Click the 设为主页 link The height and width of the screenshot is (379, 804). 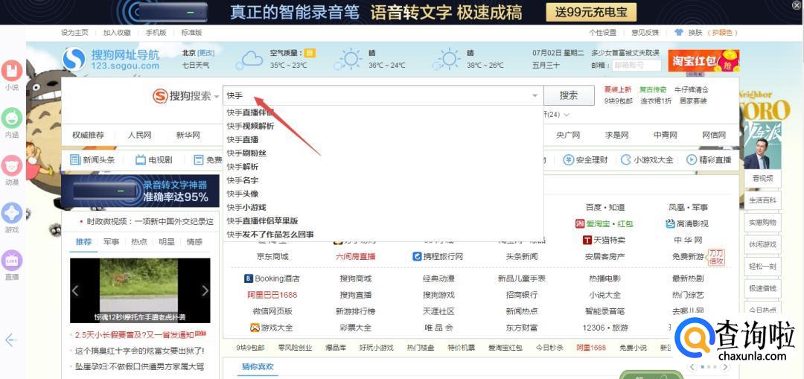tap(74, 32)
